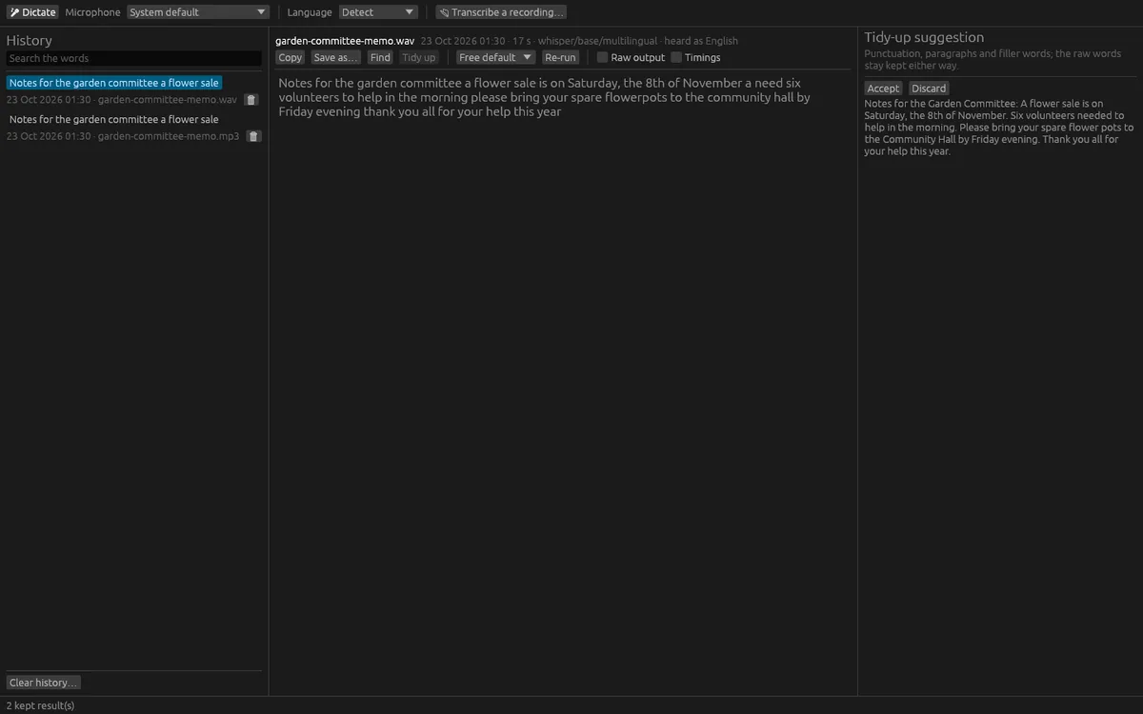The image size is (1143, 714).
Task: Click the '2 kept result(s)' status text
Action: (41, 705)
